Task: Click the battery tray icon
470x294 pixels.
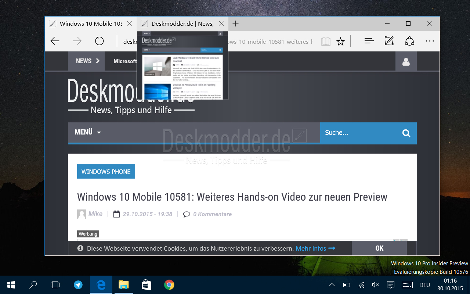Action: tap(347, 285)
